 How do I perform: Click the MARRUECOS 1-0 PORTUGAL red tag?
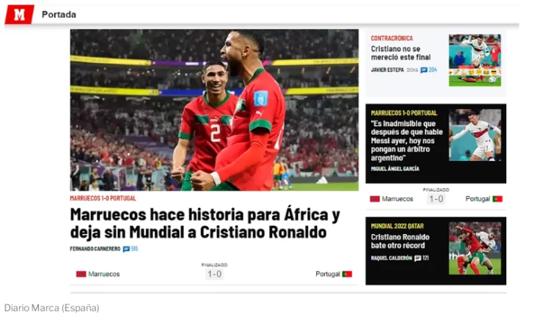click(x=103, y=198)
